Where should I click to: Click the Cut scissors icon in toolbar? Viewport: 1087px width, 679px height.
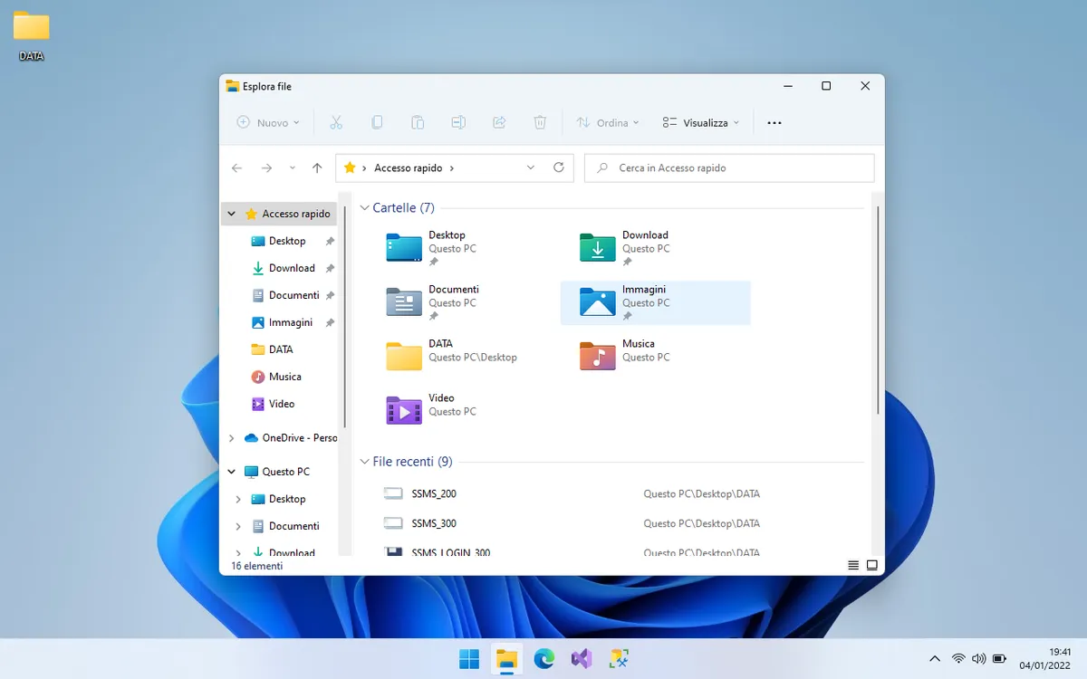coord(336,122)
